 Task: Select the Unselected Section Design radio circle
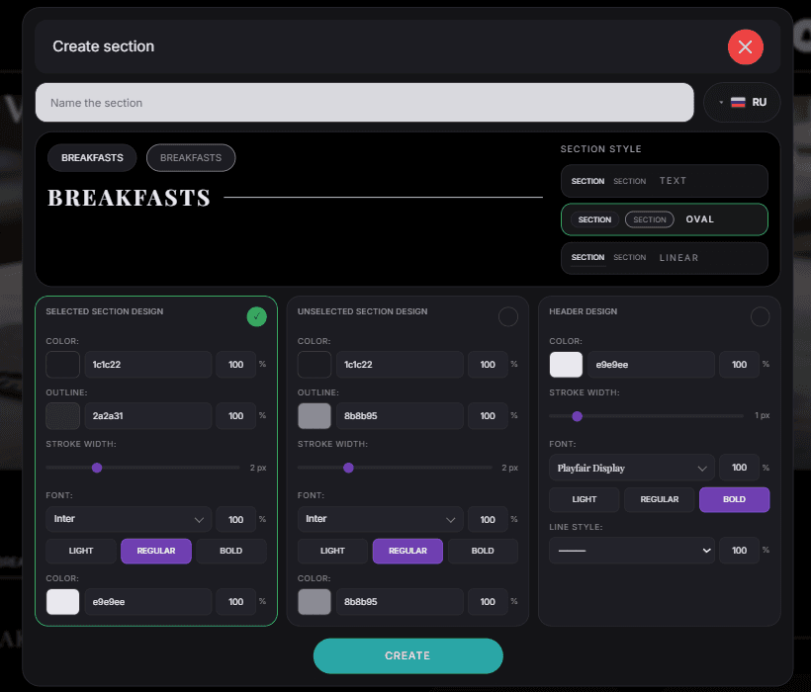point(508,316)
